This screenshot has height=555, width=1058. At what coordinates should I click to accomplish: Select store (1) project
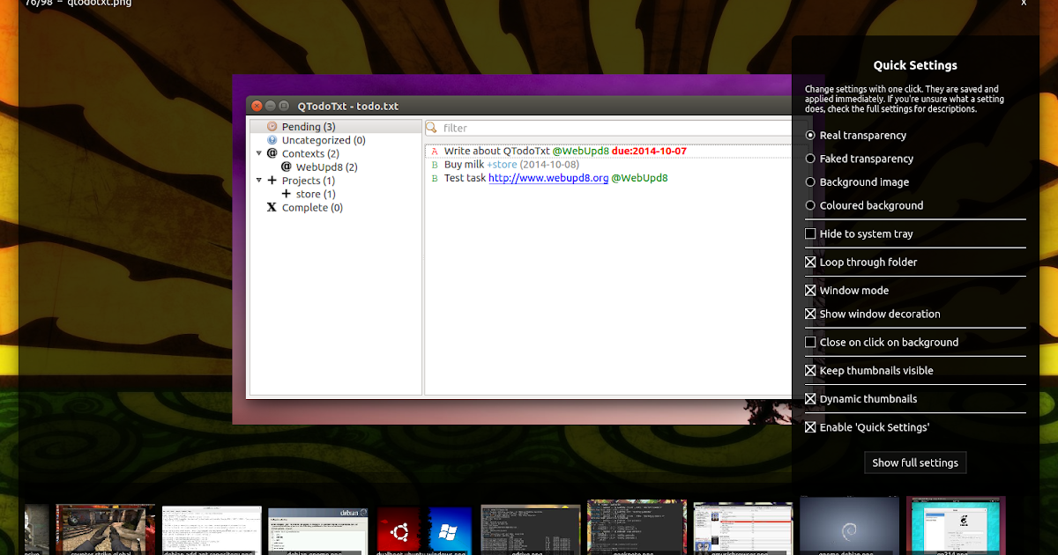(x=316, y=194)
